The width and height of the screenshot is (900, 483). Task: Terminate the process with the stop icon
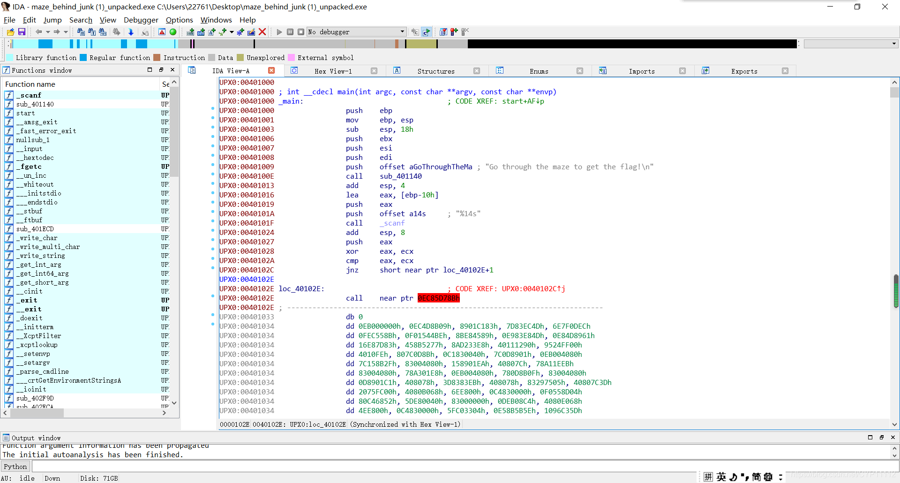pyautogui.click(x=301, y=32)
